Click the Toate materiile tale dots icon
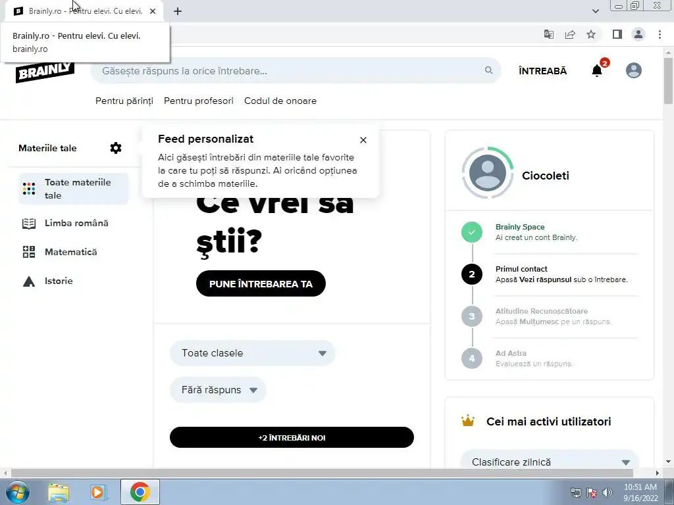 [29, 189]
